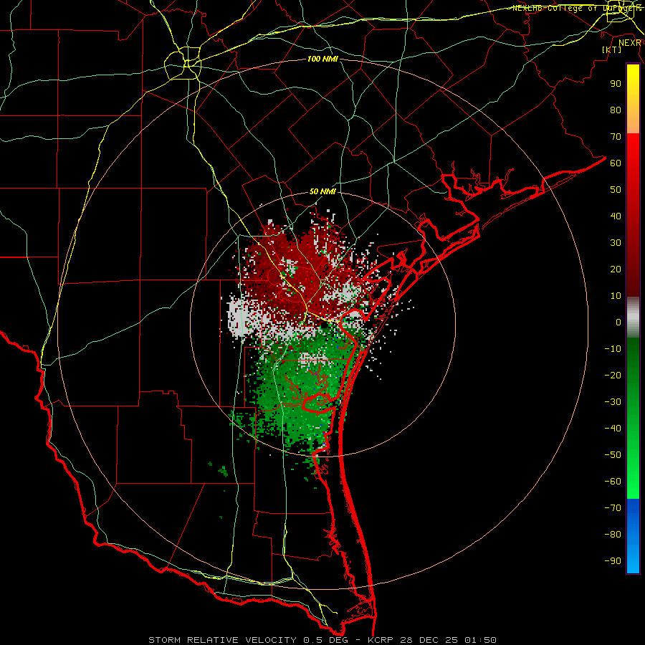Click the -40 velocity scale label
This screenshot has width=645, height=645.
click(613, 429)
